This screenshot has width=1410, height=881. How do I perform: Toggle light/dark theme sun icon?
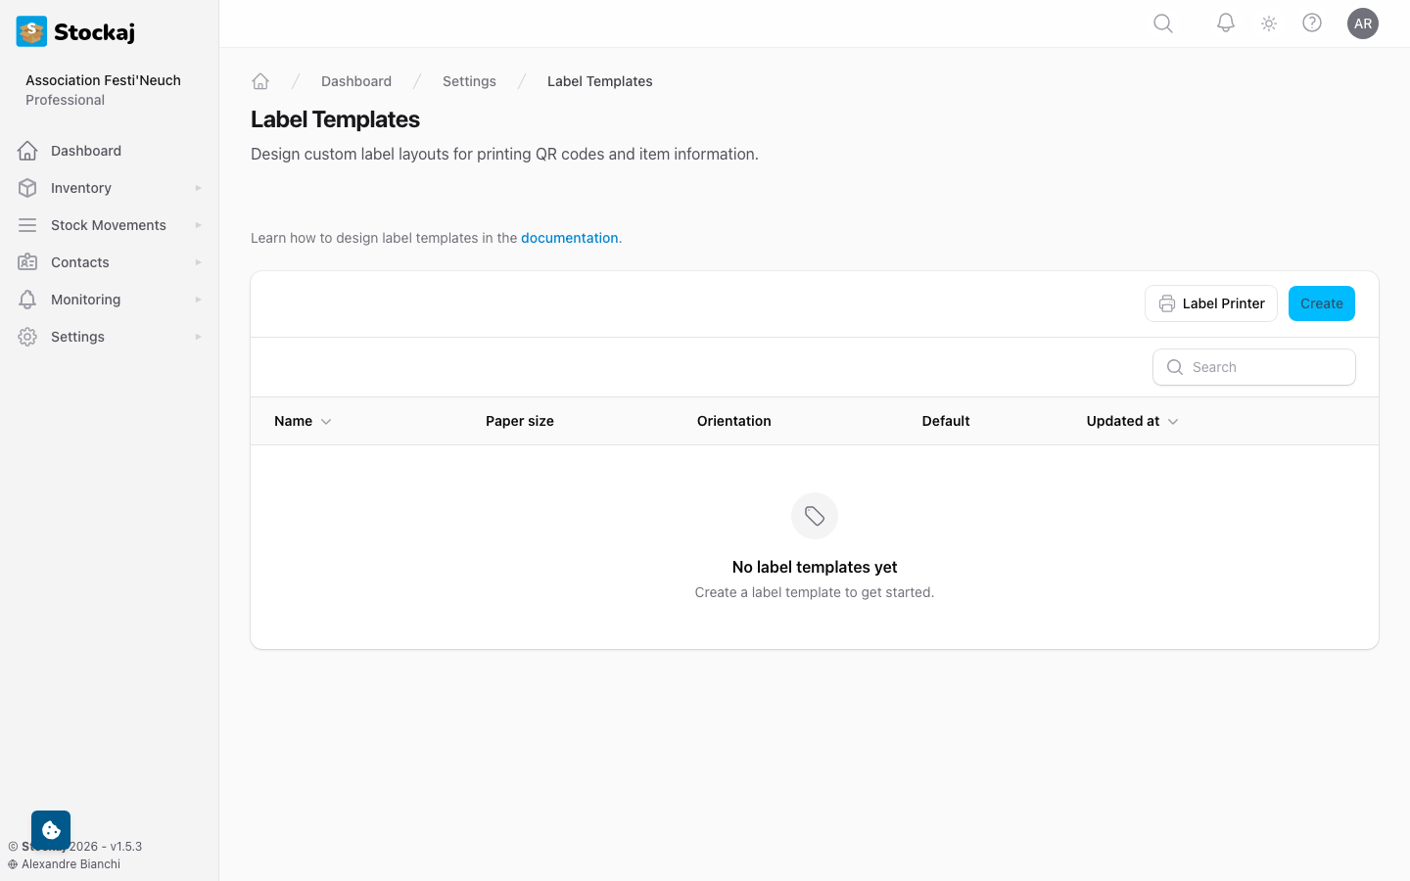click(x=1269, y=23)
